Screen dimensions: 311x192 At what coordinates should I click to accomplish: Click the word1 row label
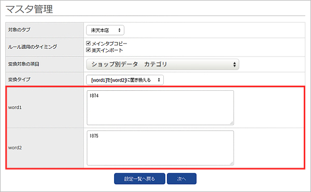click(x=15, y=107)
